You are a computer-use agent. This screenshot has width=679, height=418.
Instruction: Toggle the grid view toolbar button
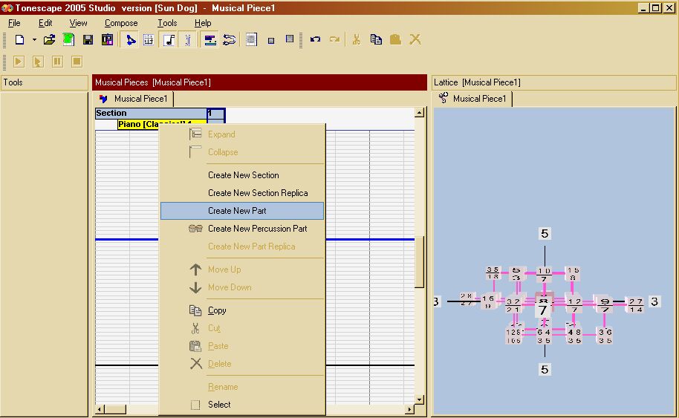click(x=148, y=40)
